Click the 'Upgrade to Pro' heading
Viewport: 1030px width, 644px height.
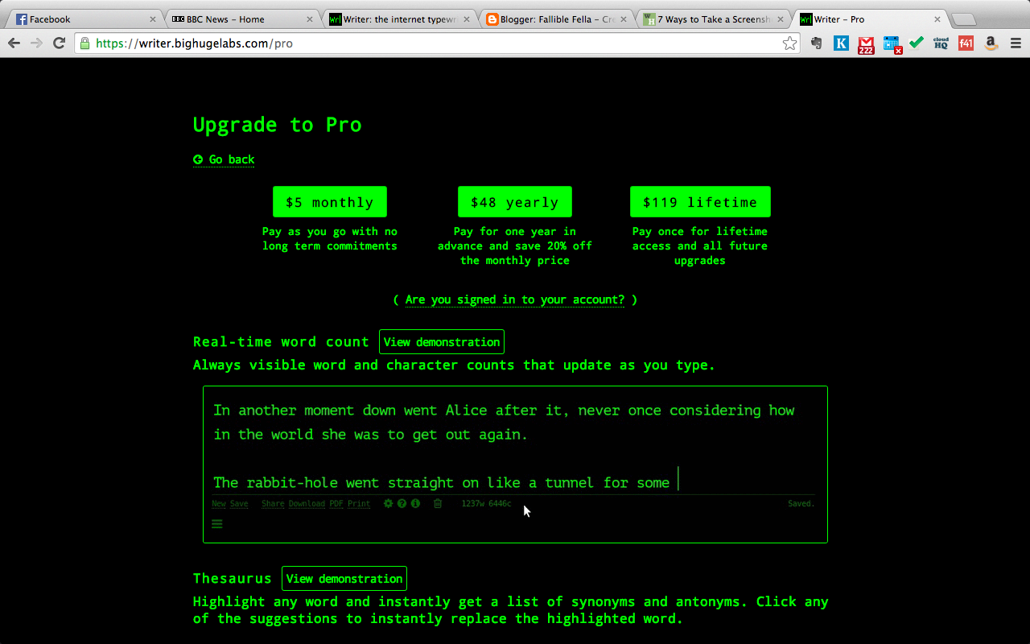pos(278,125)
